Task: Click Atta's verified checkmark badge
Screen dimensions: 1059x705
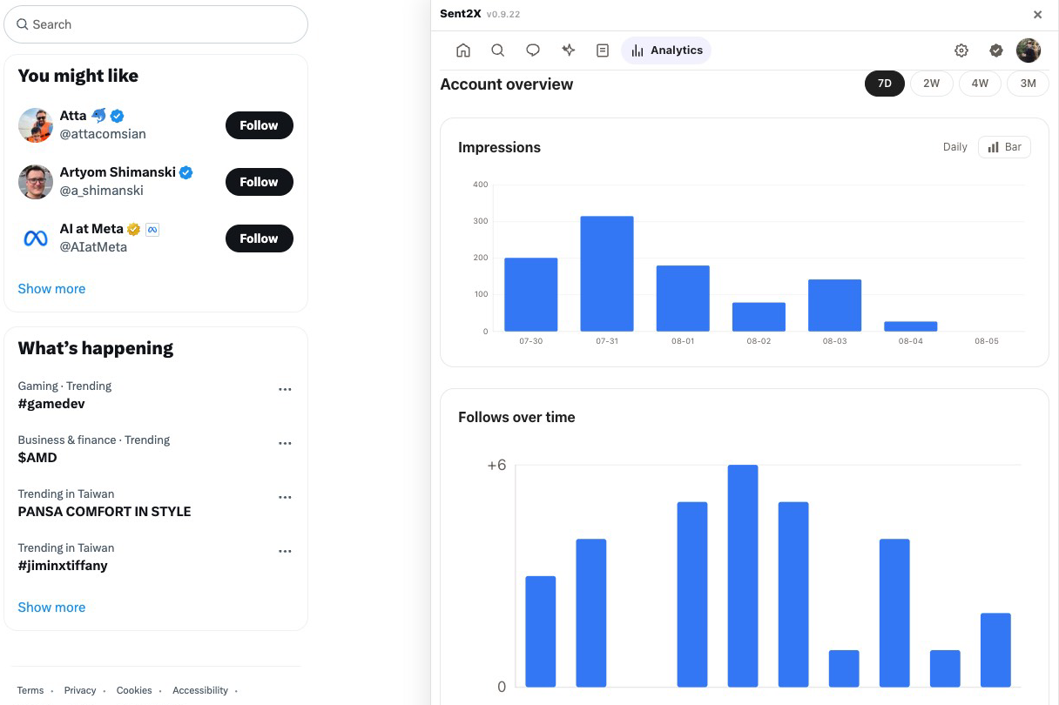Action: [117, 116]
